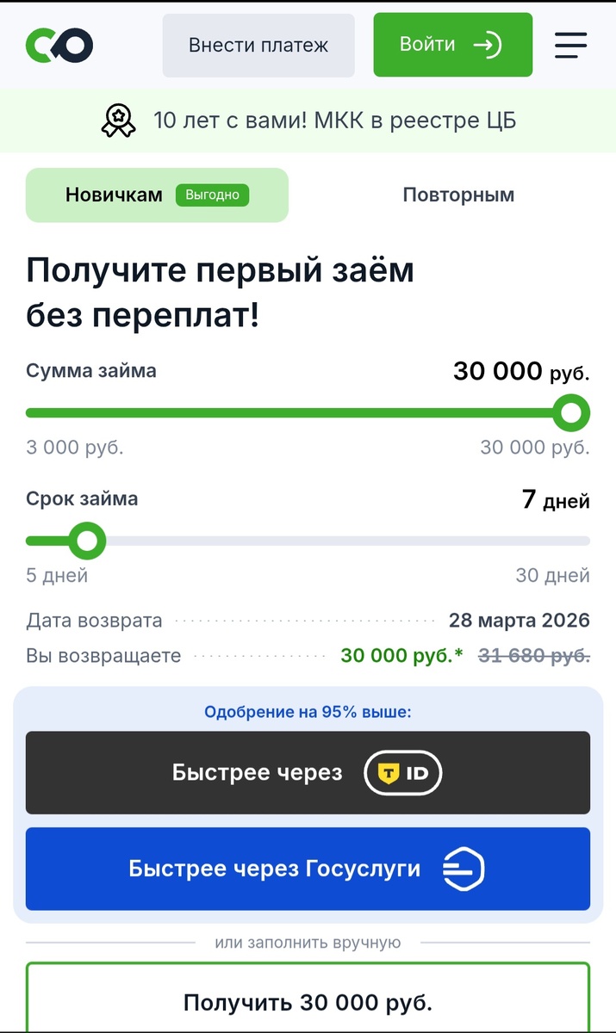Click Быстрее через T ID button
Screen dimensions: 616x1033
click(x=308, y=772)
